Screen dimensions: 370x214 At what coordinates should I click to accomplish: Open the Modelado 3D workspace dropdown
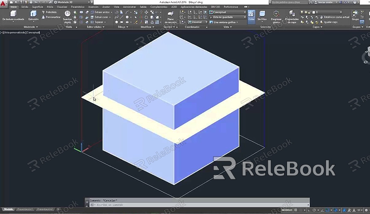pyautogui.click(x=72, y=2)
